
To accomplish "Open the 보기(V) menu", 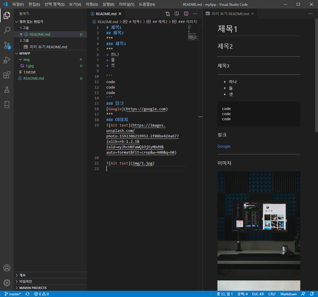I will click(75, 4).
